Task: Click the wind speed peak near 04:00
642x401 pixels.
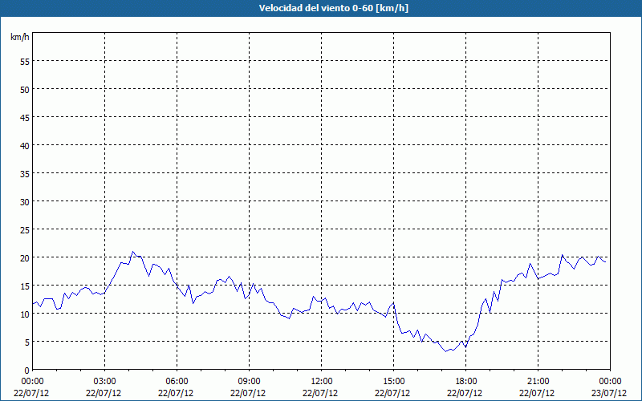Action: 132,252
